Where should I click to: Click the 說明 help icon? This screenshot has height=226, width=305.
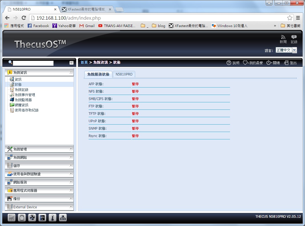(x=233, y=63)
